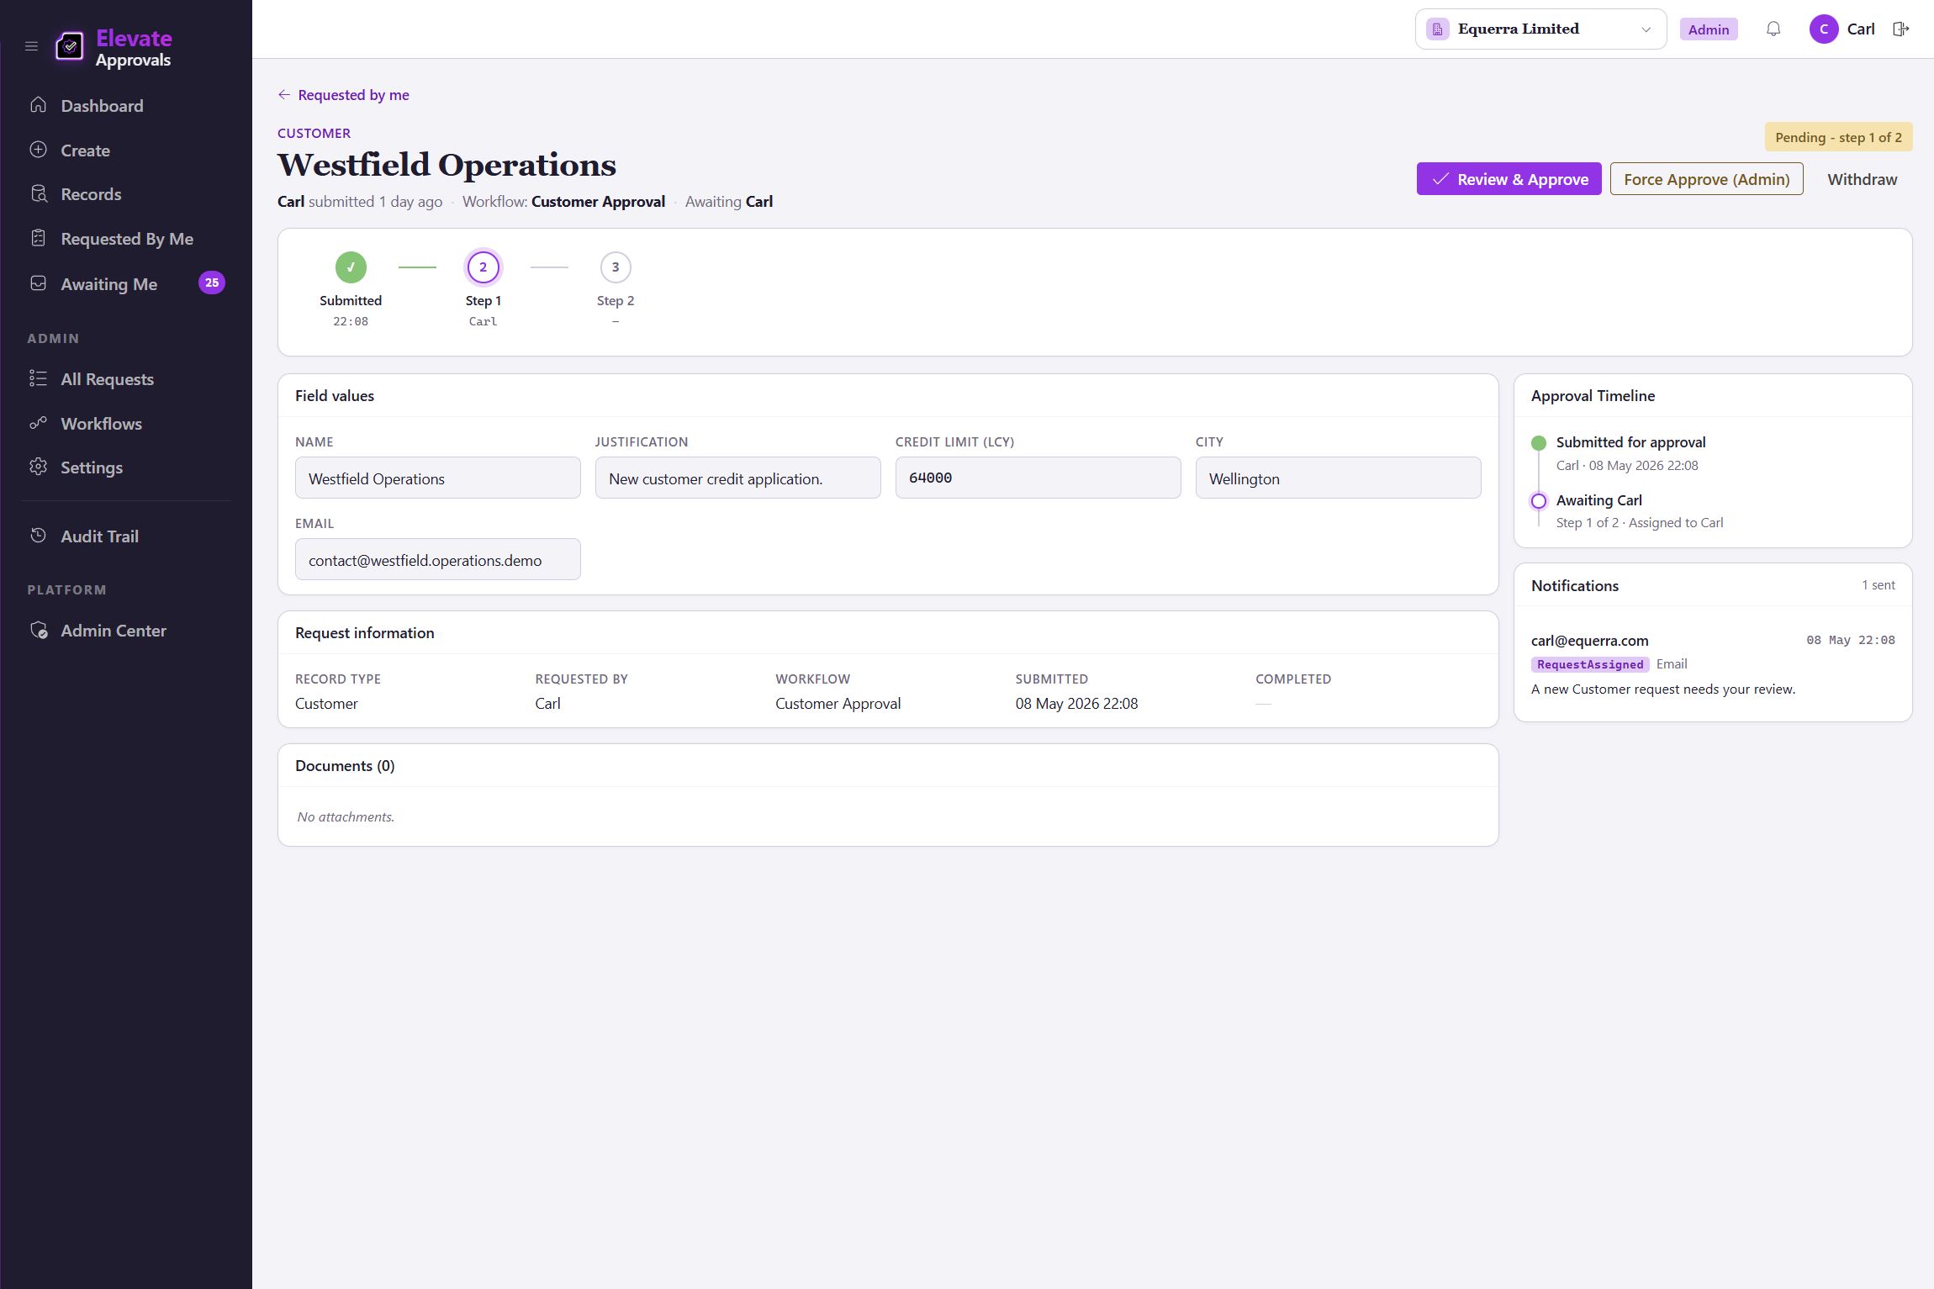Click the 1 sent notifications count
1934x1289 pixels.
tap(1879, 585)
